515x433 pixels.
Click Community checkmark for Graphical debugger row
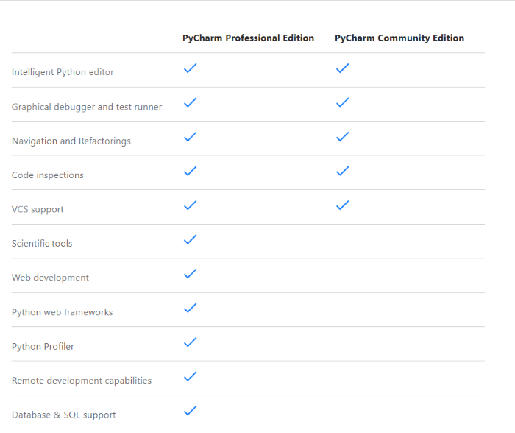pos(342,102)
